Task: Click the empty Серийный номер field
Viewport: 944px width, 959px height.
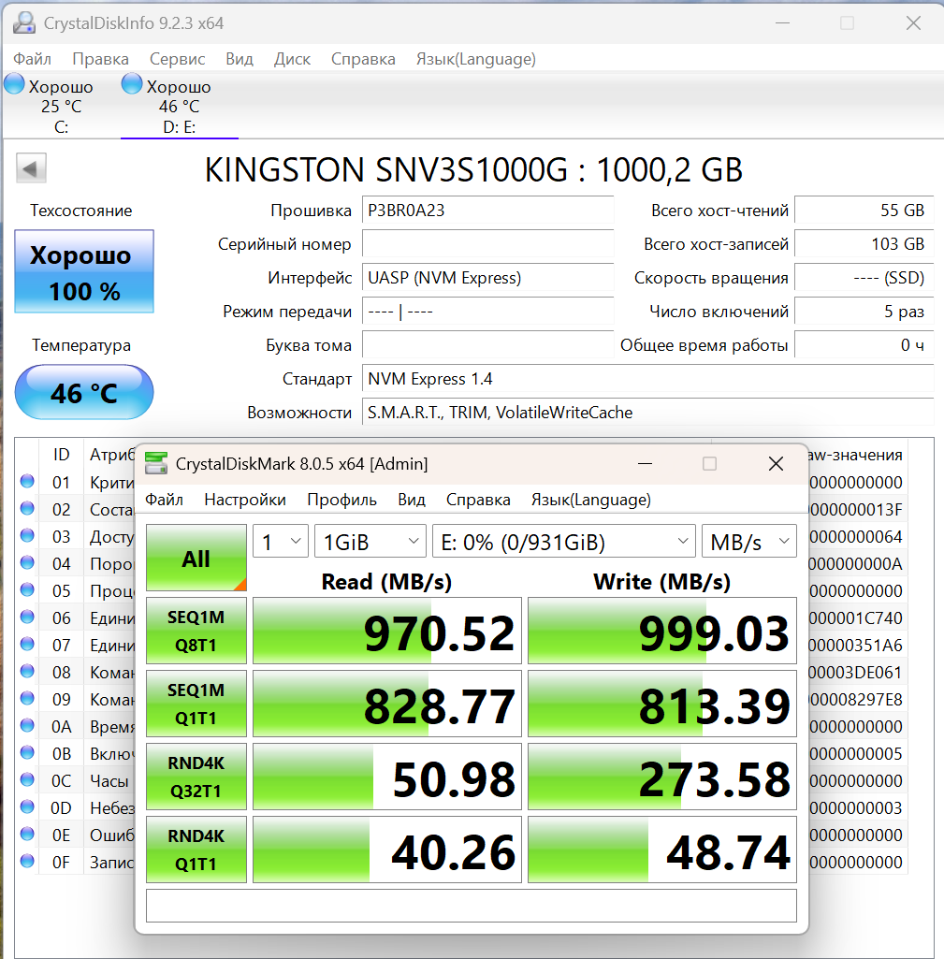Action: [487, 244]
